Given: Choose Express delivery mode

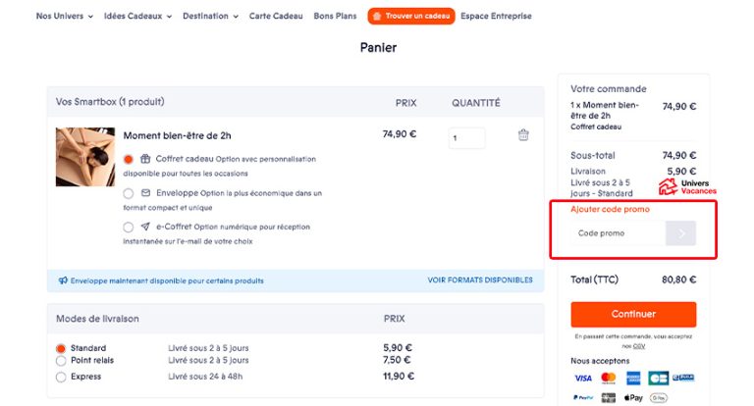Looking at the screenshot, I should (x=61, y=376).
